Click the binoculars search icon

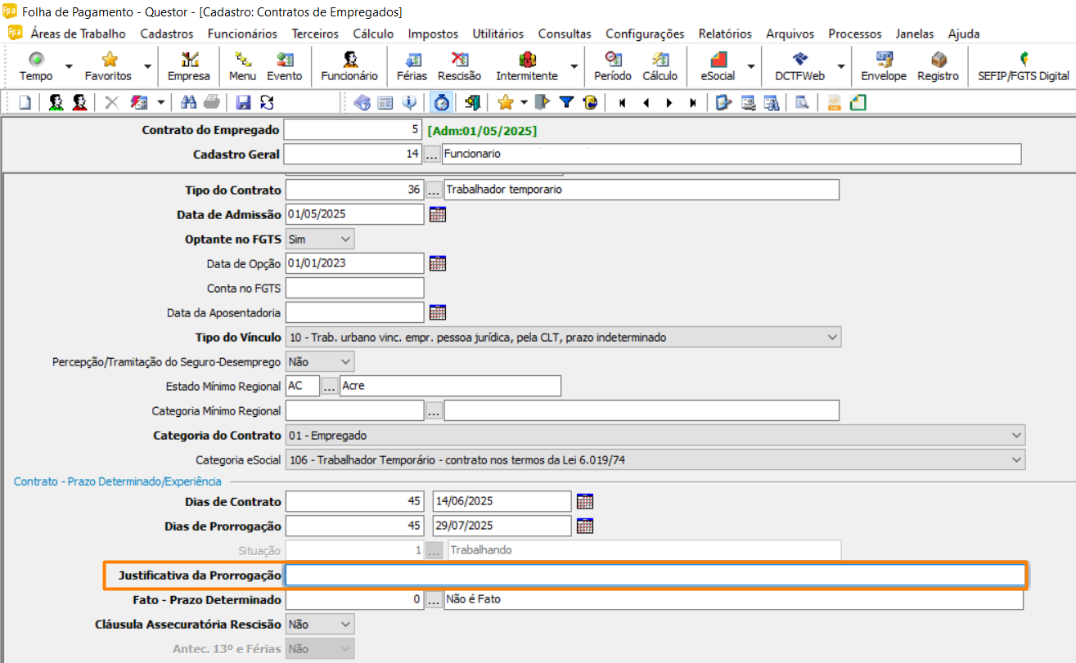188,102
